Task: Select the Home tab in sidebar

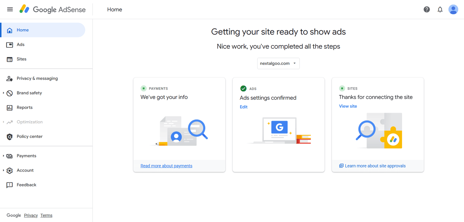Action: [x=23, y=30]
